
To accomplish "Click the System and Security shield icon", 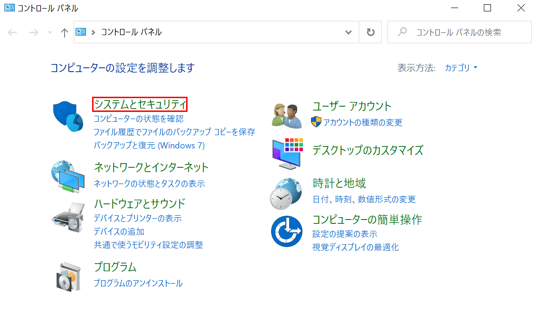I will (68, 116).
